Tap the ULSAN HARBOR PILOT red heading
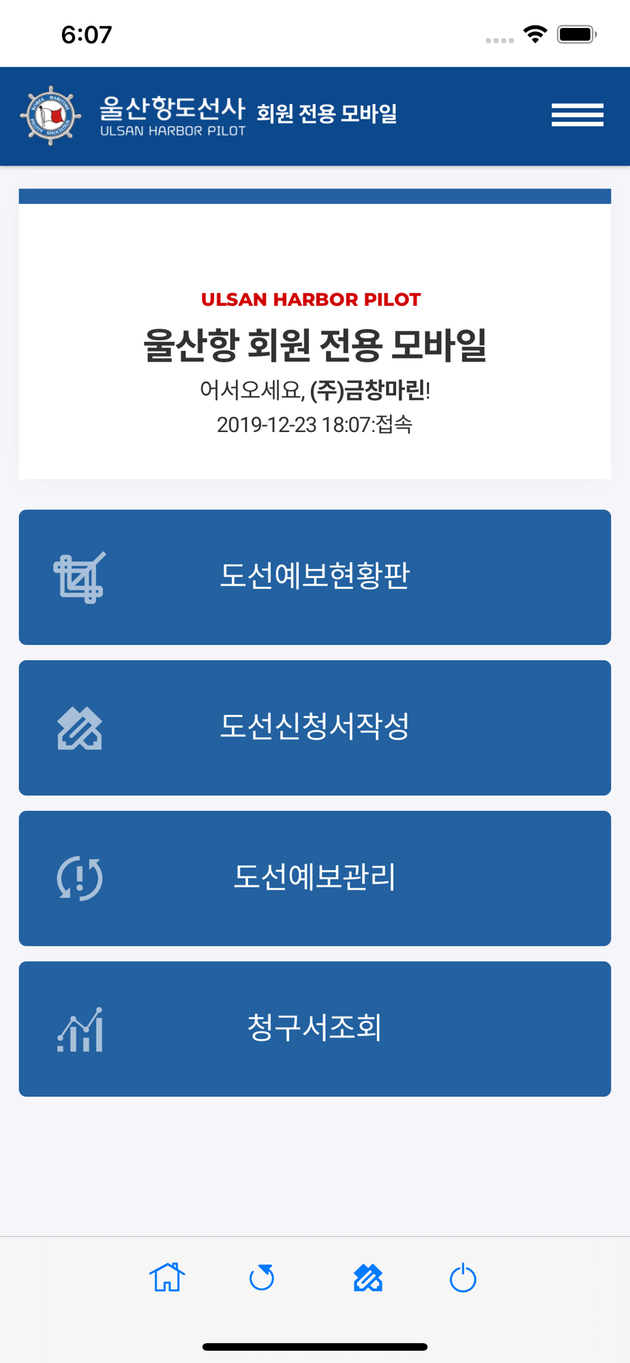 click(x=311, y=299)
